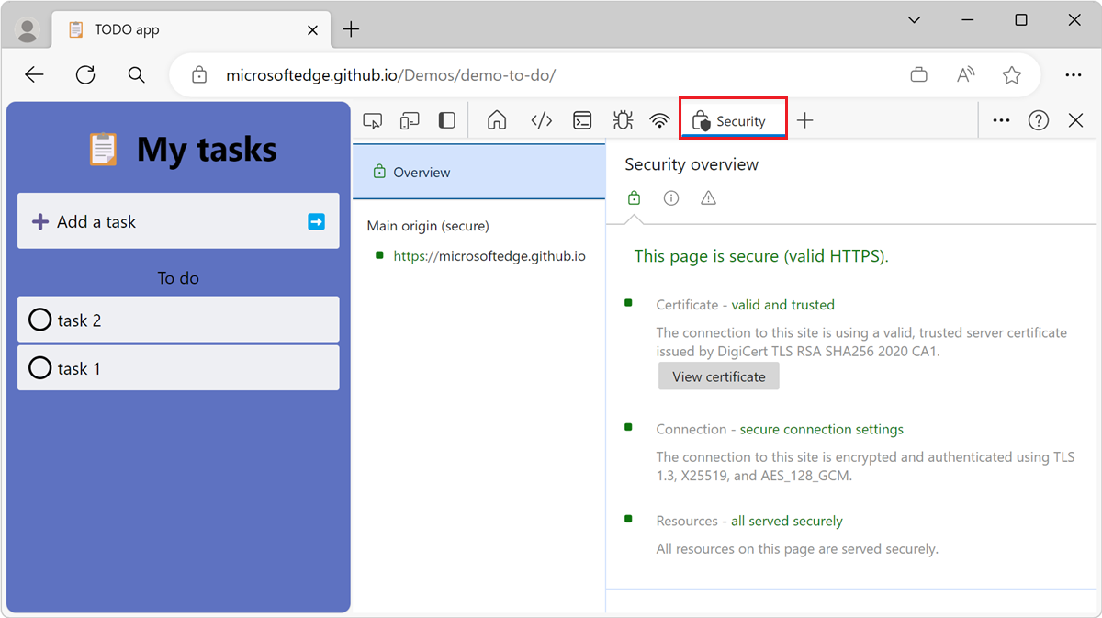
Task: Click the Inspect element tool icon
Action: tap(373, 120)
